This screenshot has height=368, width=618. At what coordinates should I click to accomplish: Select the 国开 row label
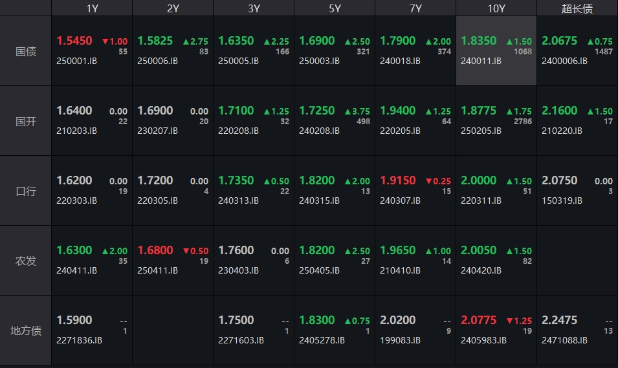click(x=26, y=121)
